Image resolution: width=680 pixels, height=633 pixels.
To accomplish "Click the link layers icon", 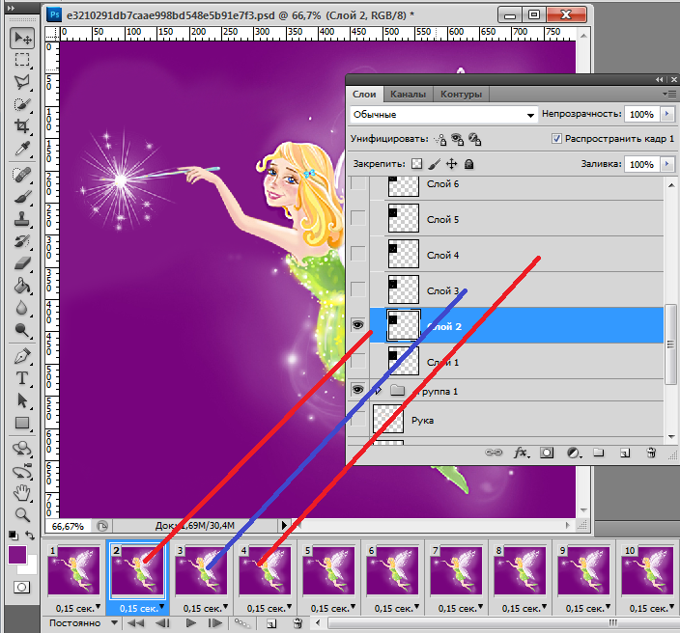I will click(493, 453).
